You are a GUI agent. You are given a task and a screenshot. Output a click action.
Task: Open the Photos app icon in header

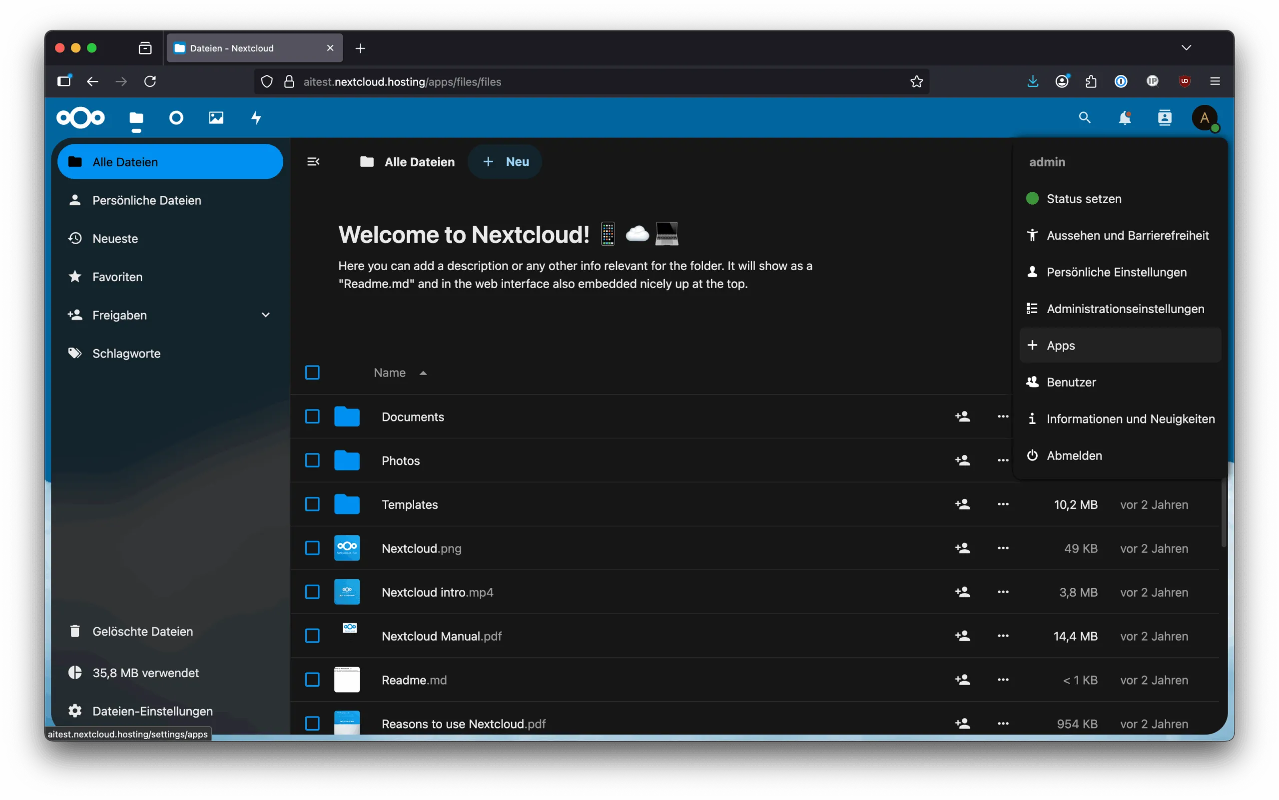coord(216,117)
